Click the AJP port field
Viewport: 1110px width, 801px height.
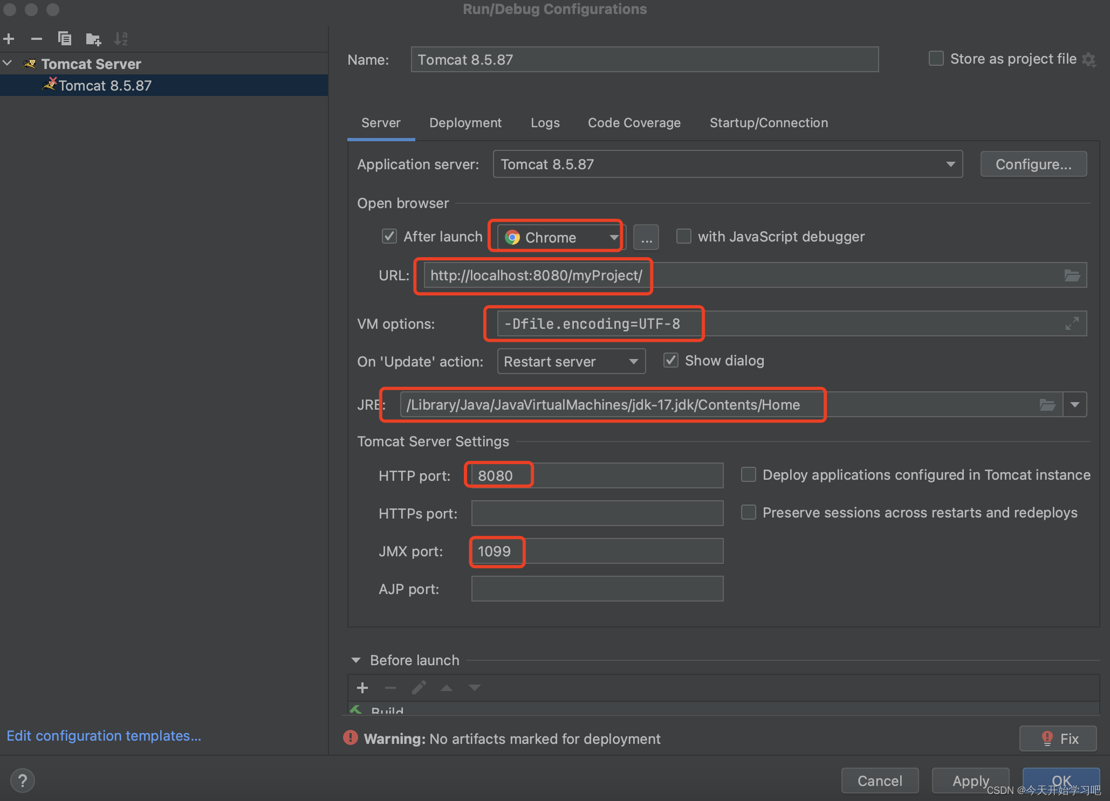coord(597,589)
